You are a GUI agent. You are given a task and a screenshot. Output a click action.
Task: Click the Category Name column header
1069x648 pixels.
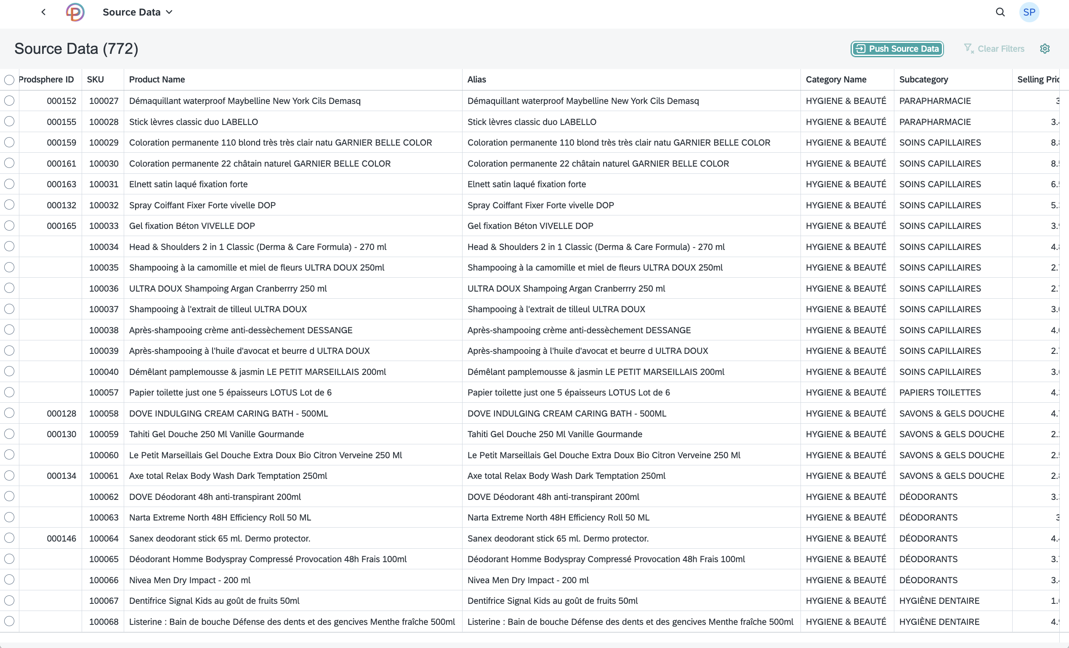835,80
